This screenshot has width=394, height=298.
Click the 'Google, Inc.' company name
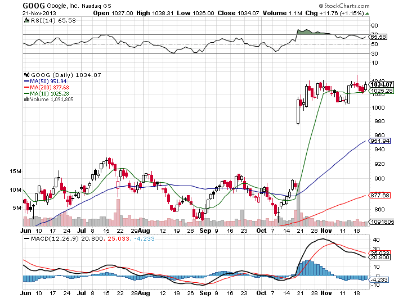pos(63,6)
